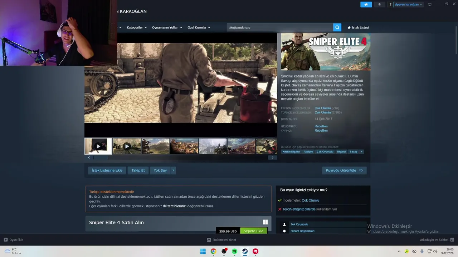Screen dimensions: 458x257
Task: Switch to Big Picture mode monitor icon
Action: coord(430,5)
